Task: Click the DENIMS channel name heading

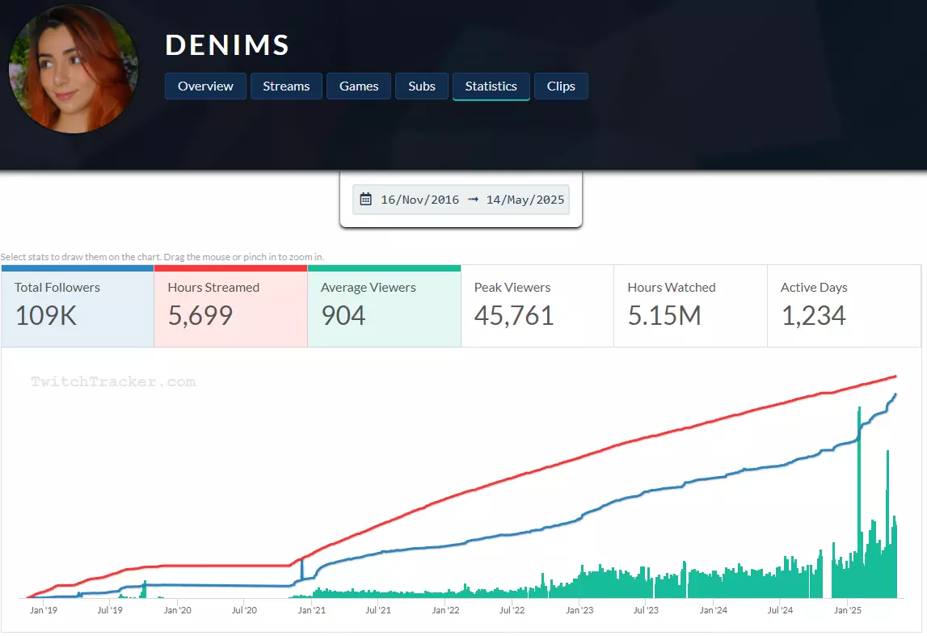Action: pyautogui.click(x=227, y=45)
